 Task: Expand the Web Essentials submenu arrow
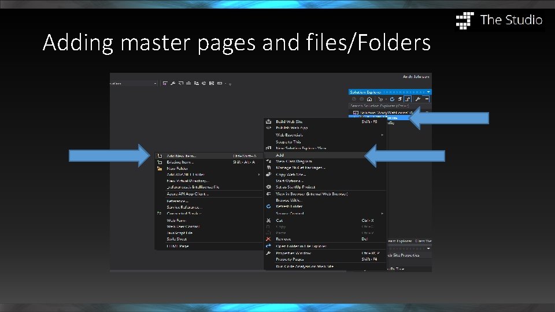pos(382,135)
